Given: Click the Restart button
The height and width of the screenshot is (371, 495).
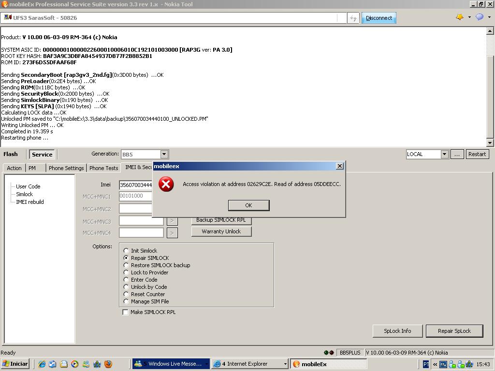Looking at the screenshot, I should pos(477,154).
